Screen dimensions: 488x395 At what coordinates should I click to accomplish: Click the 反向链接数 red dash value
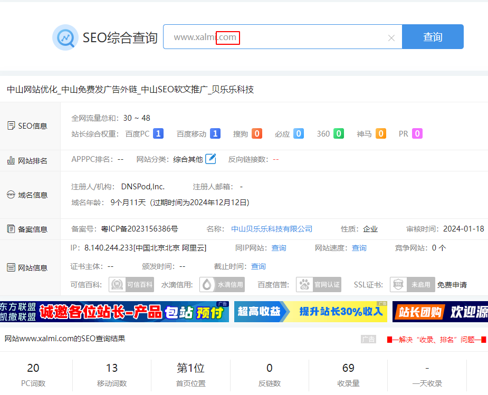(x=276, y=159)
